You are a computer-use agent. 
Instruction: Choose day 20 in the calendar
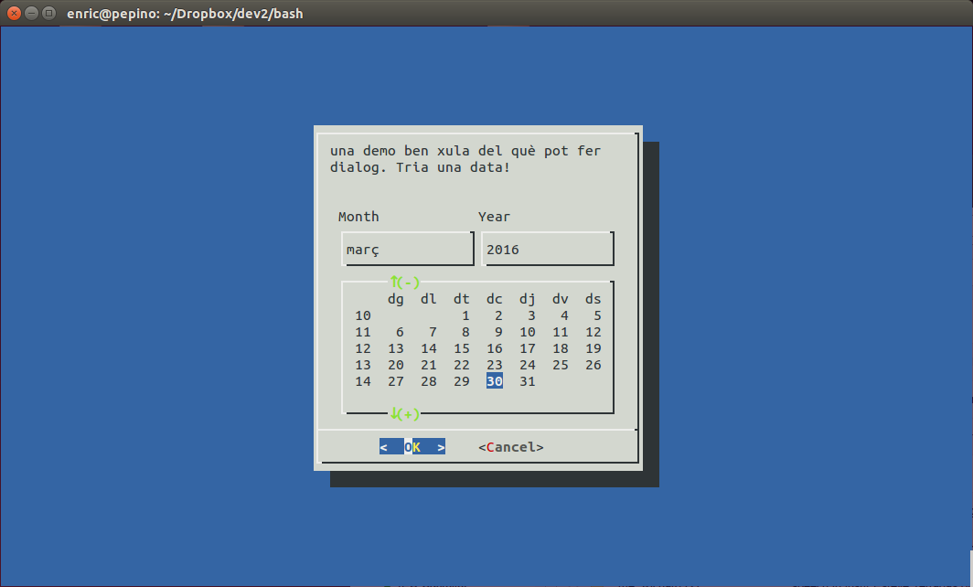tap(396, 365)
